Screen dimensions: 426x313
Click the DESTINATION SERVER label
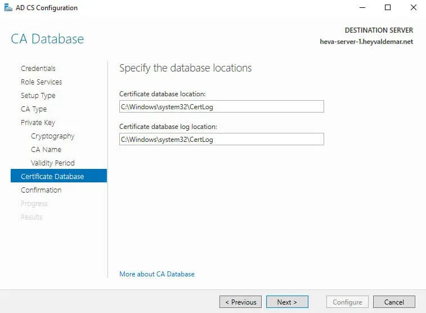pos(379,30)
